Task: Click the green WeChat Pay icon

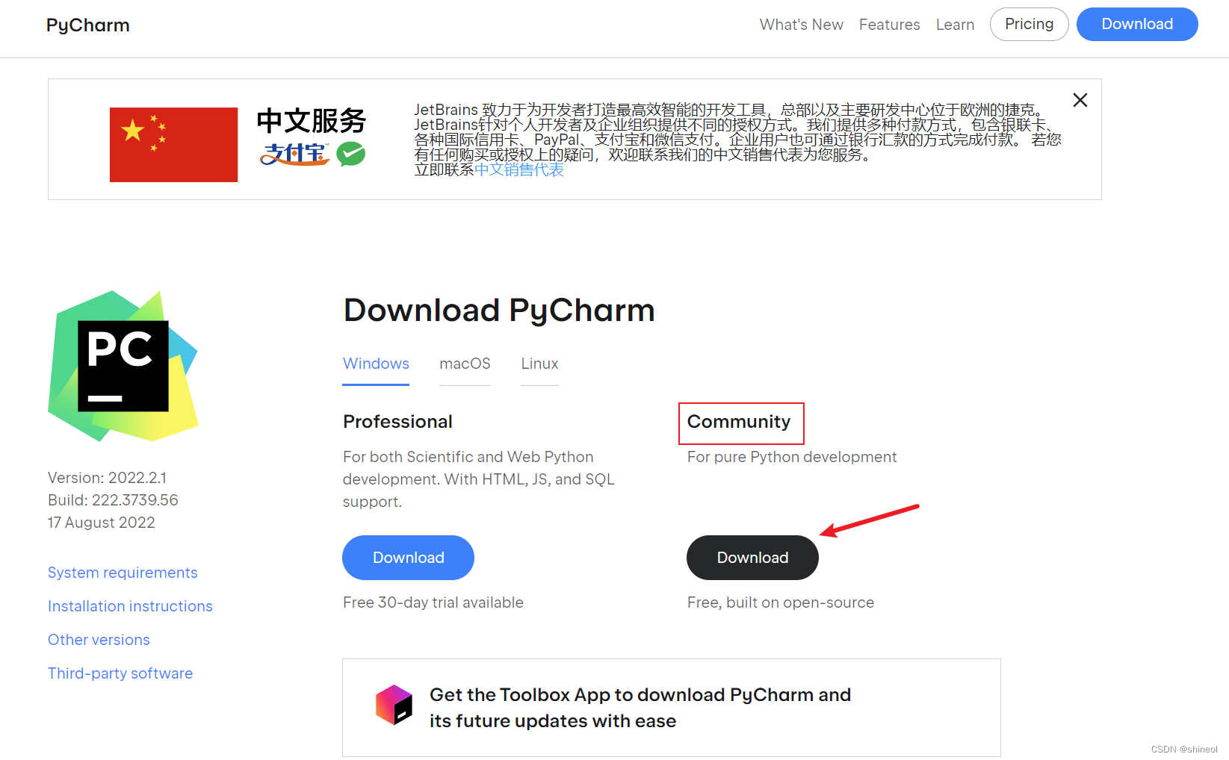Action: point(351,154)
